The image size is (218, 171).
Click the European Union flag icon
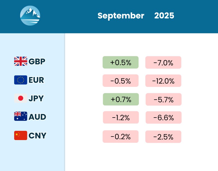point(21,80)
